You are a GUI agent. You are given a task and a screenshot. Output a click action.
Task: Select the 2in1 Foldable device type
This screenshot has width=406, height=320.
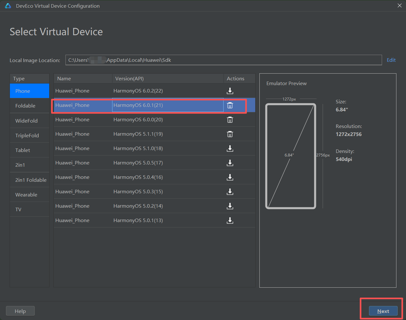[x=29, y=180]
